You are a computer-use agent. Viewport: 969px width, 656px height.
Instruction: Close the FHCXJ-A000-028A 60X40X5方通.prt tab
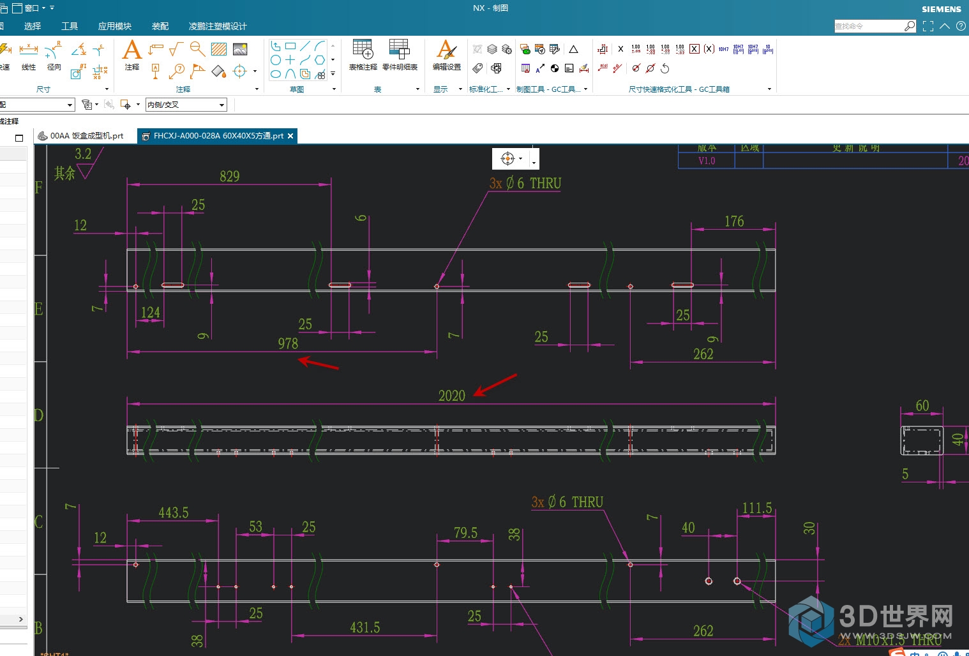click(x=290, y=136)
